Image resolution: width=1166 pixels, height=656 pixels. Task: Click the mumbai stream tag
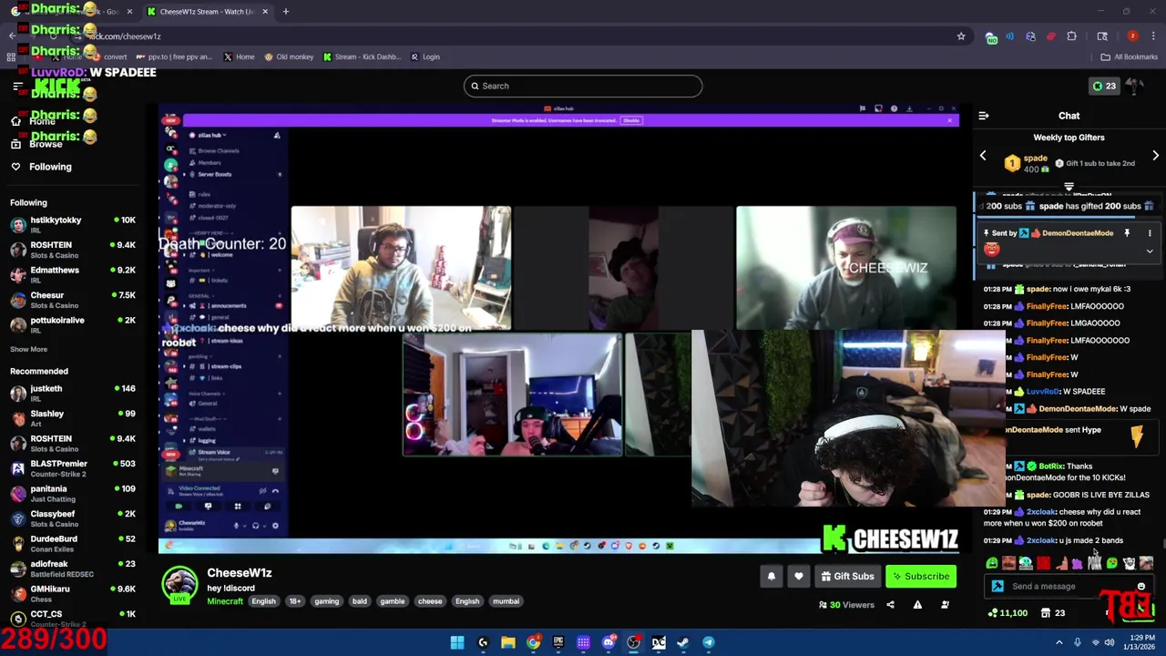tap(506, 601)
